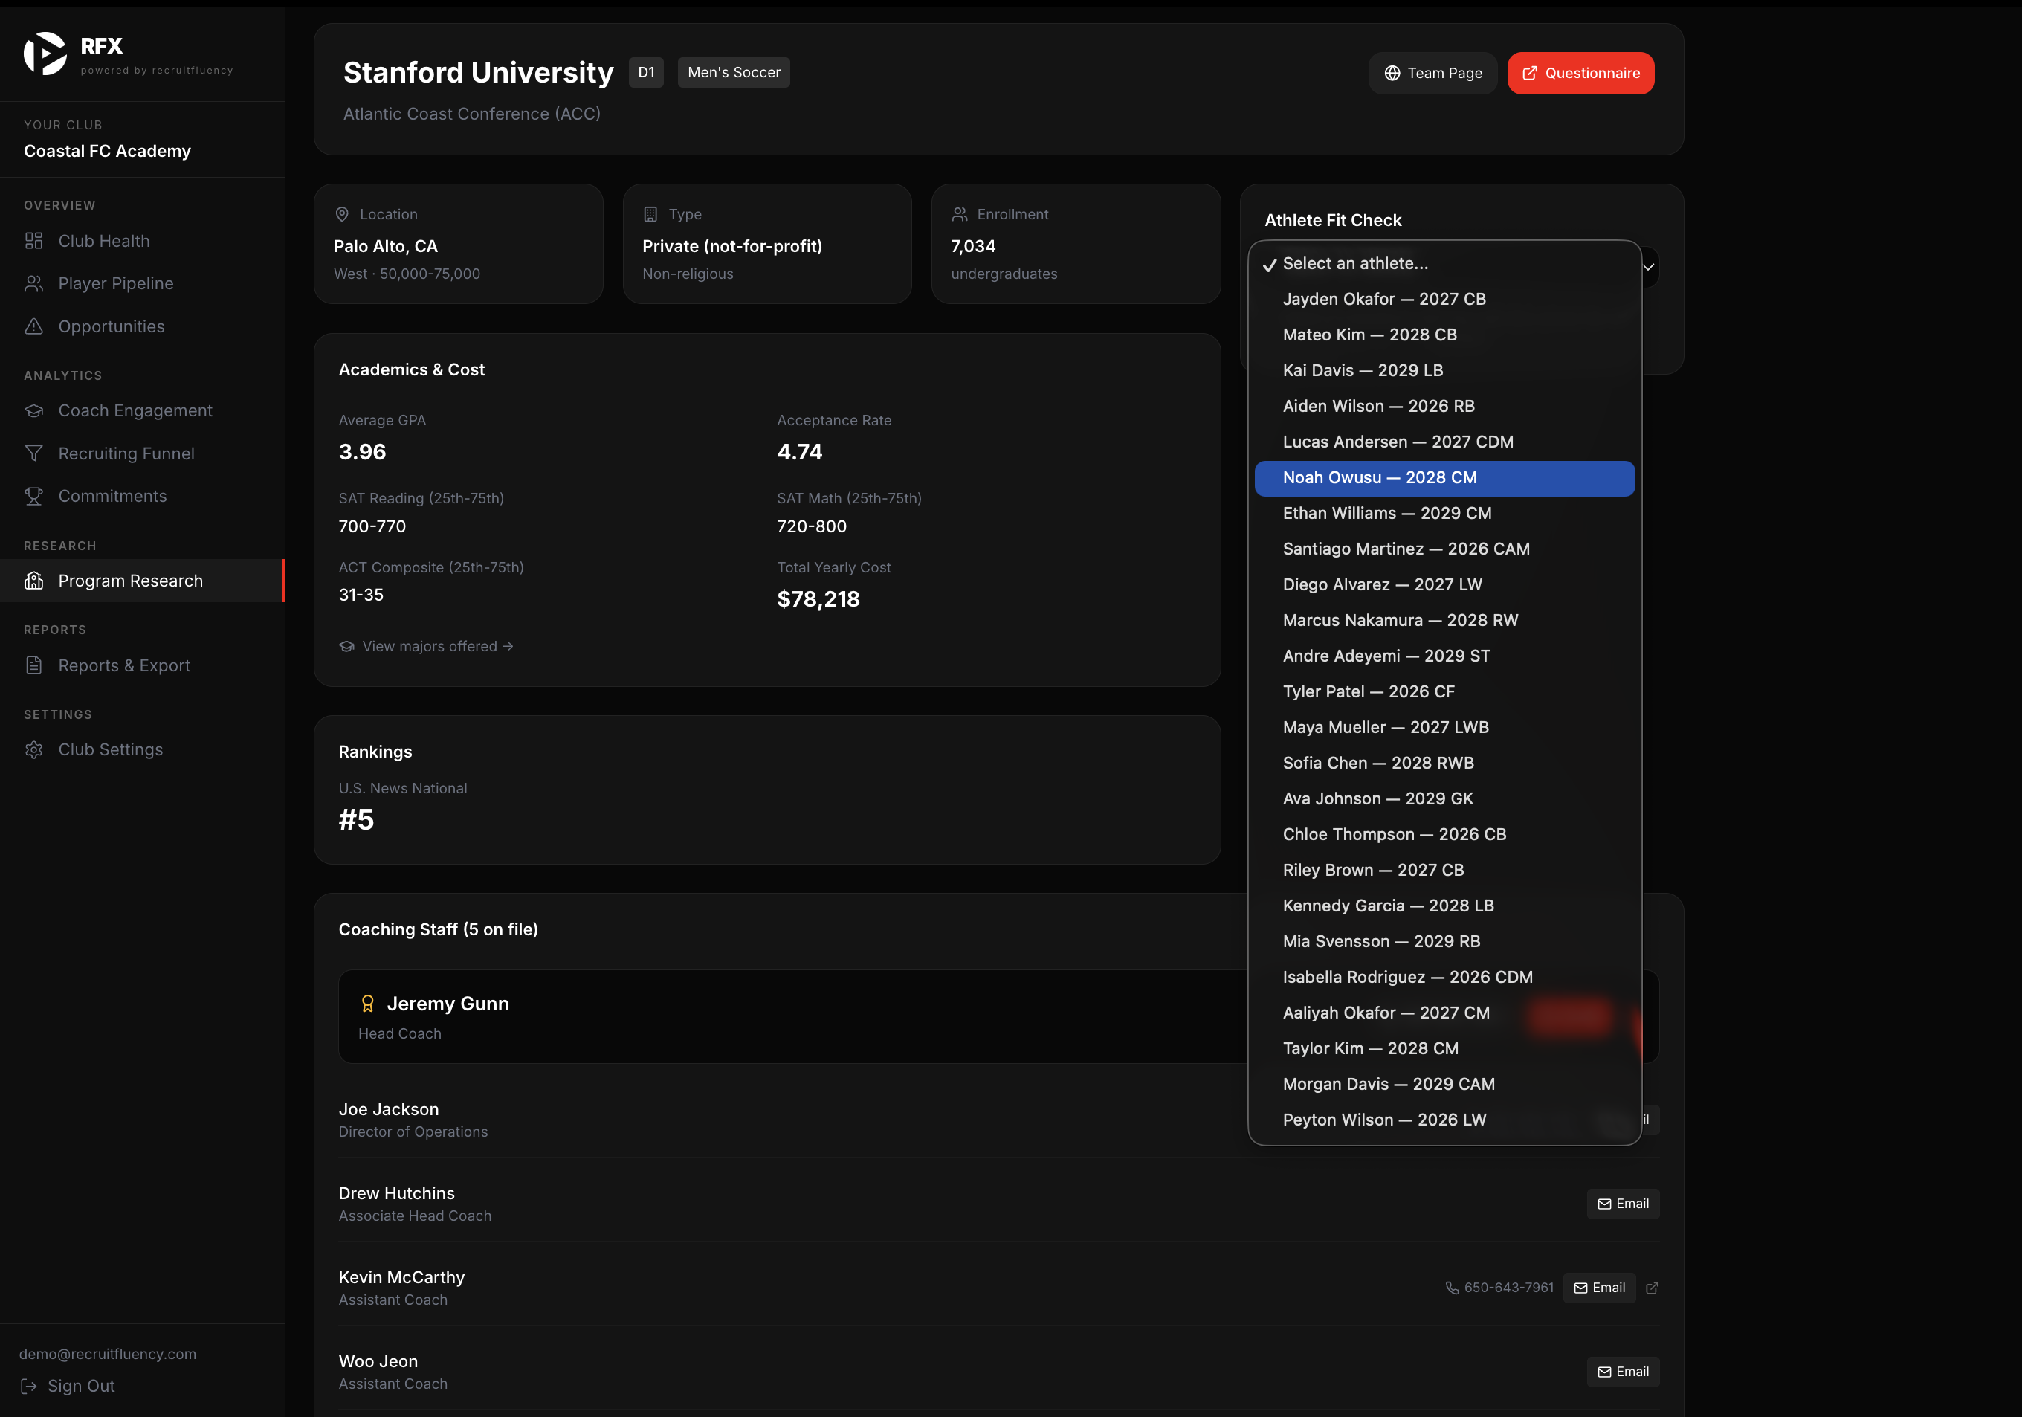Follow the View majors offered link

[x=426, y=646]
